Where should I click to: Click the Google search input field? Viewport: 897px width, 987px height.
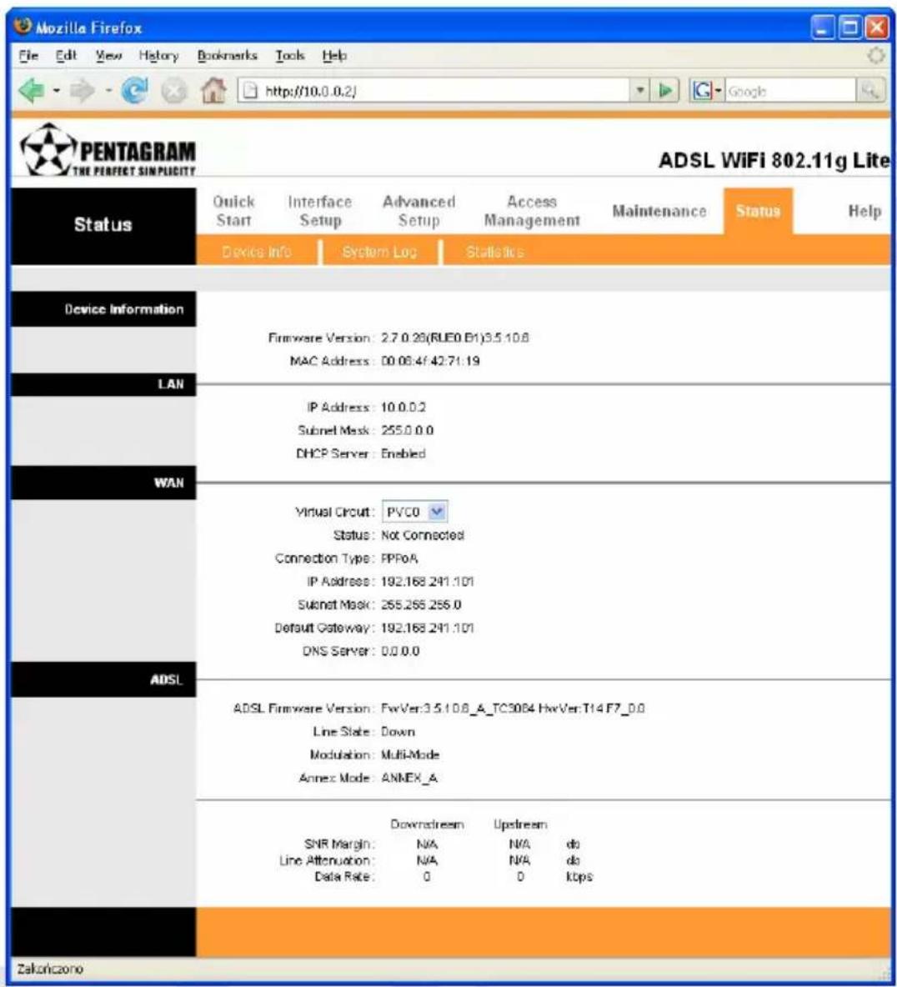791,91
